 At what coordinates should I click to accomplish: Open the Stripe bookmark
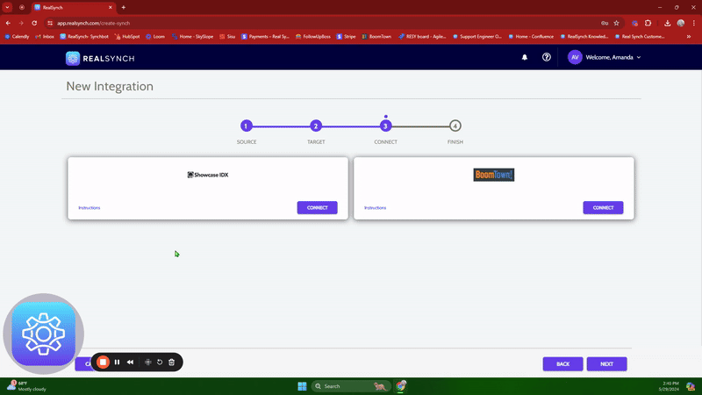tap(346, 37)
